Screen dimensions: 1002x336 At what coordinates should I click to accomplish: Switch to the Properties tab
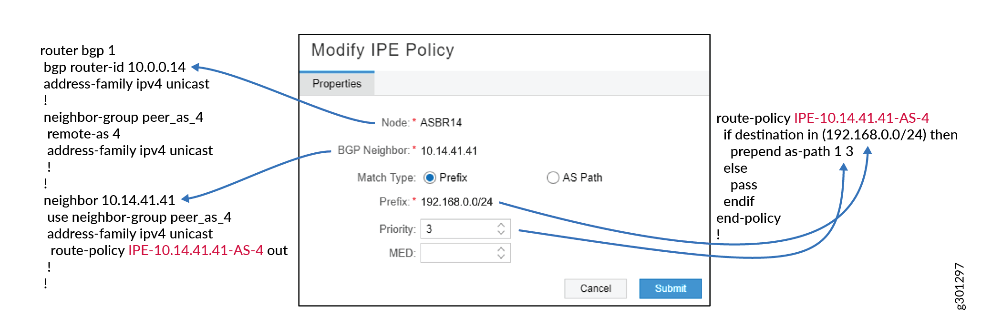336,84
